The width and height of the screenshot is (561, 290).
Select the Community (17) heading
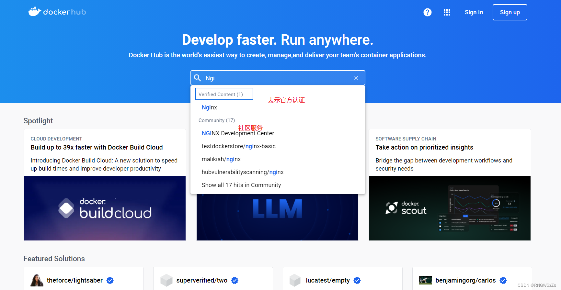(x=217, y=120)
